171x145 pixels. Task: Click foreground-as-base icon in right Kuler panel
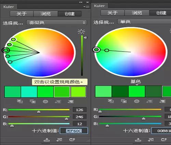111,101
